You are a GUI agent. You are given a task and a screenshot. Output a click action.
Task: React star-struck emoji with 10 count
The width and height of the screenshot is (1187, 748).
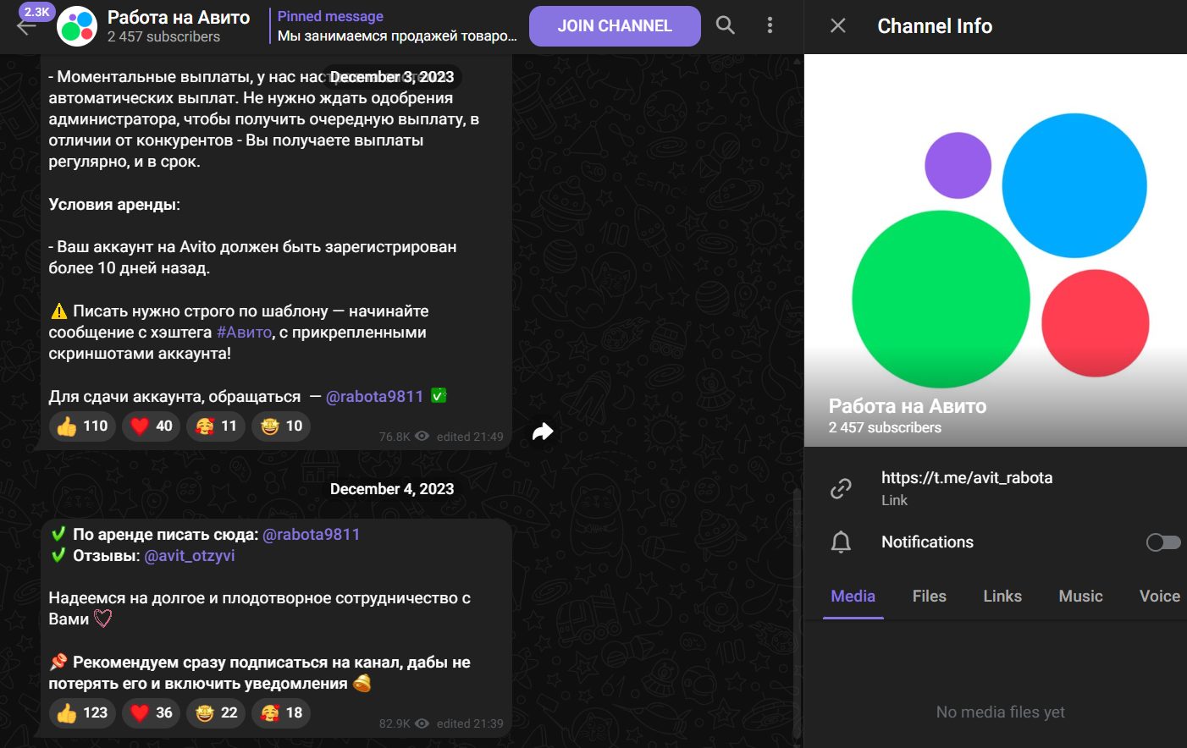coord(281,426)
